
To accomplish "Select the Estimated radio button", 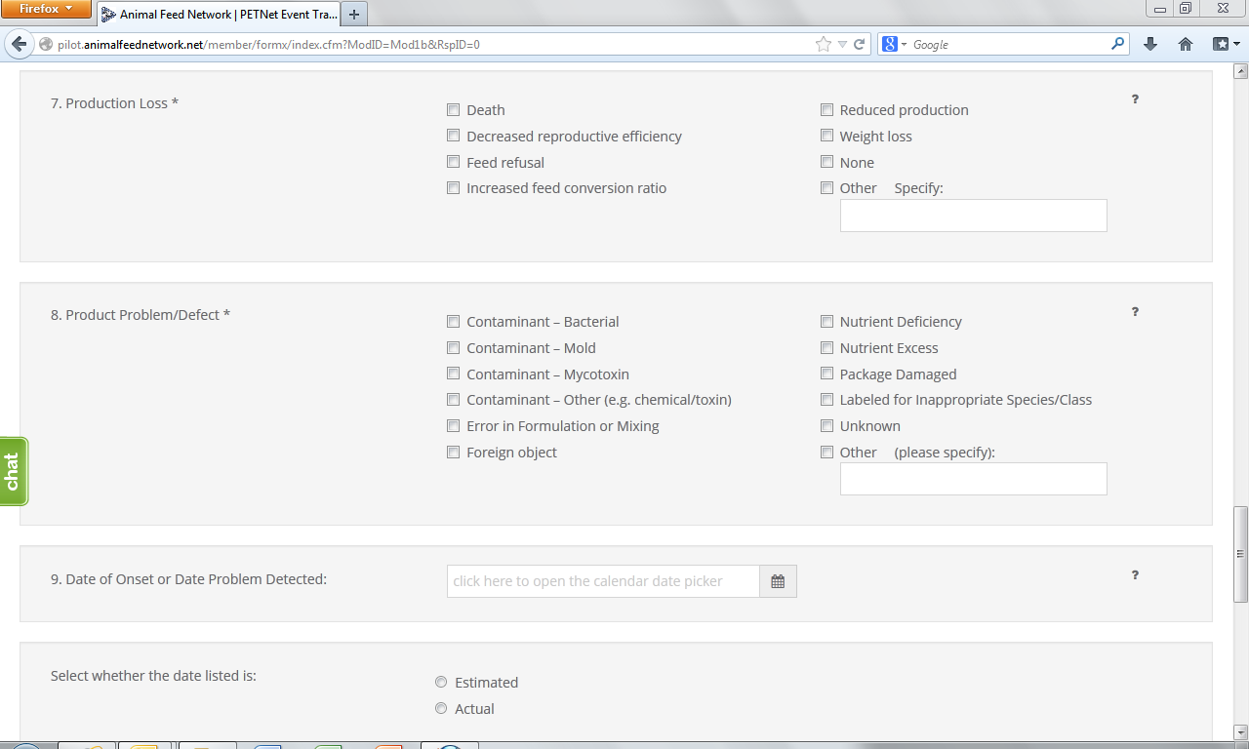I will pos(441,683).
